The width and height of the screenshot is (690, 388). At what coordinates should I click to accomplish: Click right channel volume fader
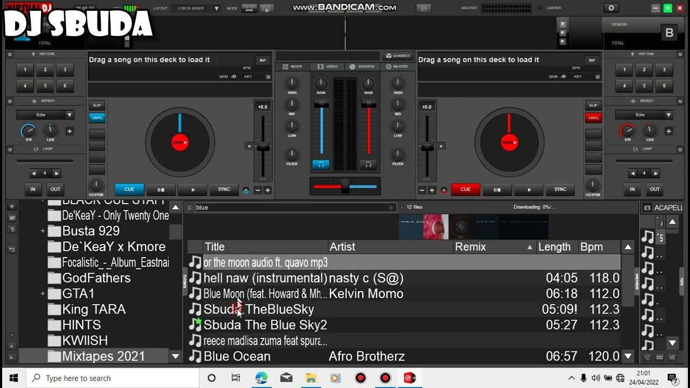(x=369, y=104)
